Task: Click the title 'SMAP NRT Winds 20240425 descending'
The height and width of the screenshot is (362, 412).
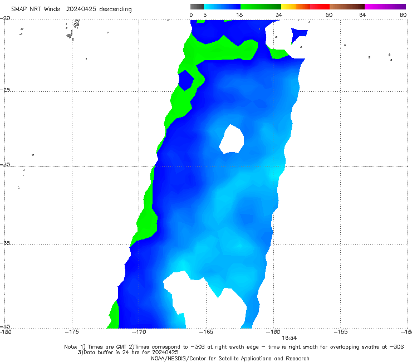Action: [x=71, y=9]
